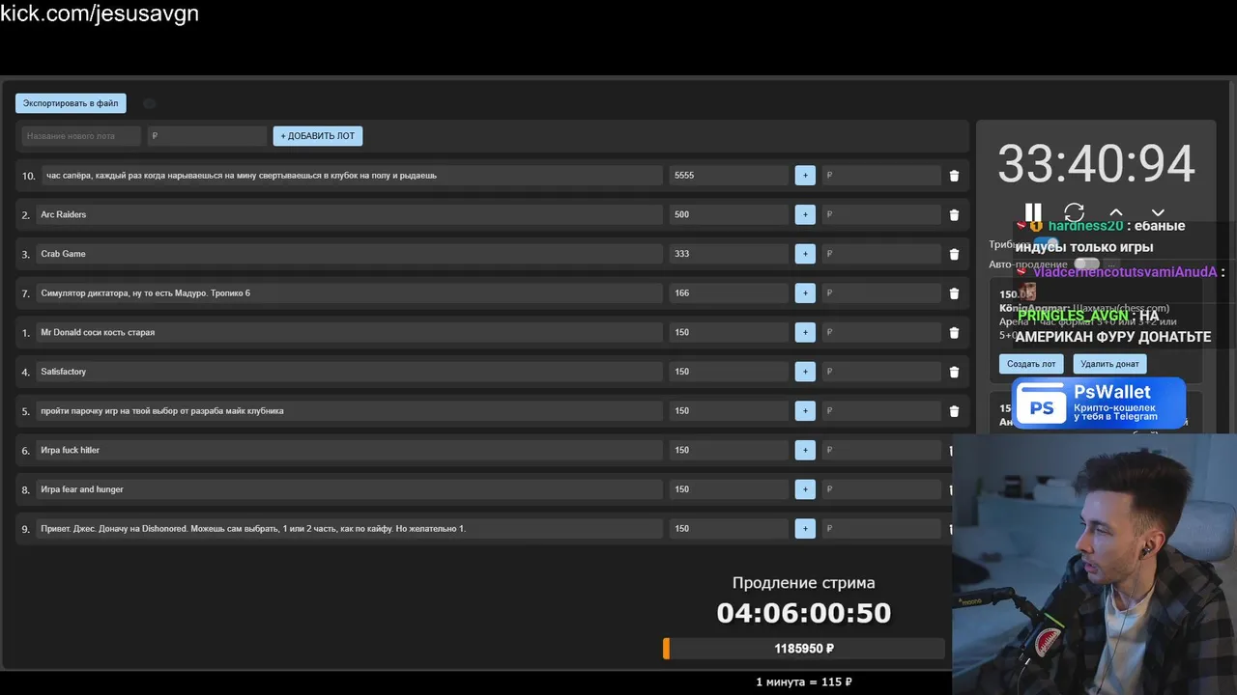Toggle the Трибьют switch
Screen dimensions: 1237x695
[1047, 244]
